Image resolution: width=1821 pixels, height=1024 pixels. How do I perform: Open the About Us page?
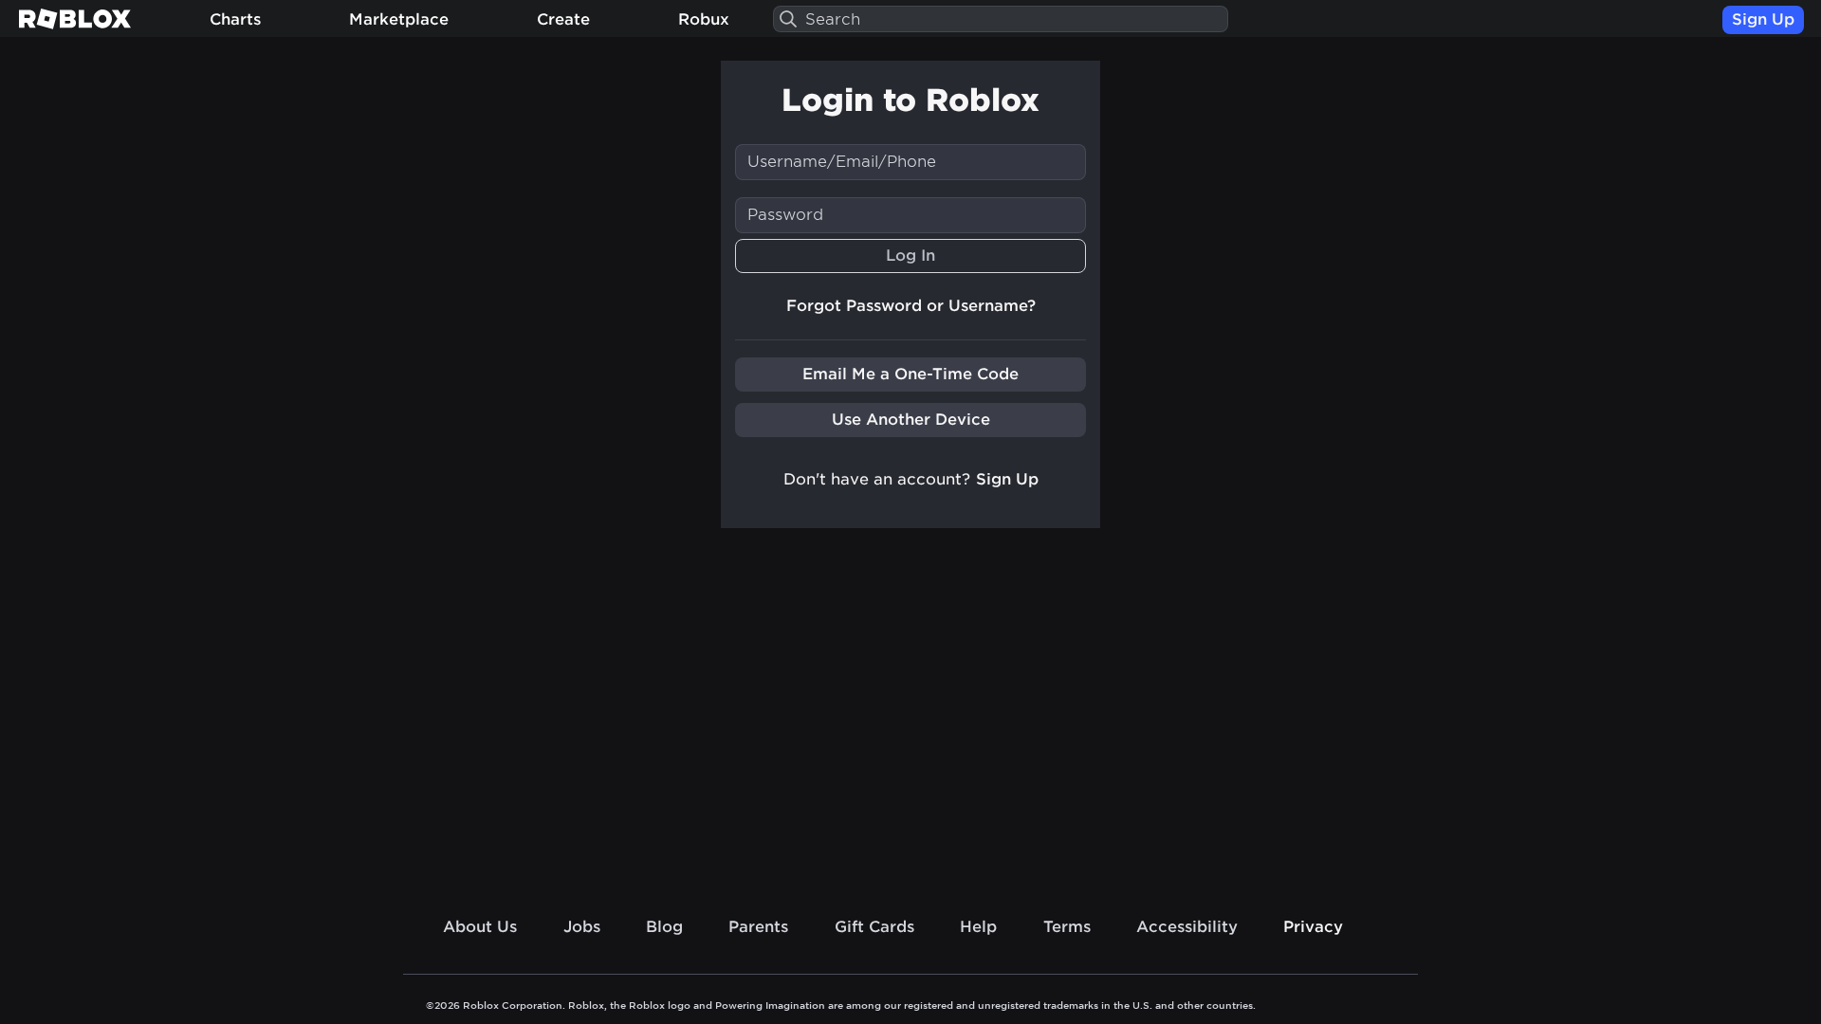(x=480, y=926)
